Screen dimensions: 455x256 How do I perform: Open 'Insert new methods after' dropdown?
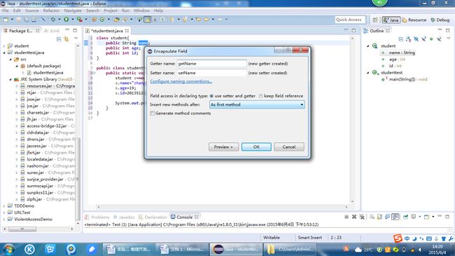point(257,105)
